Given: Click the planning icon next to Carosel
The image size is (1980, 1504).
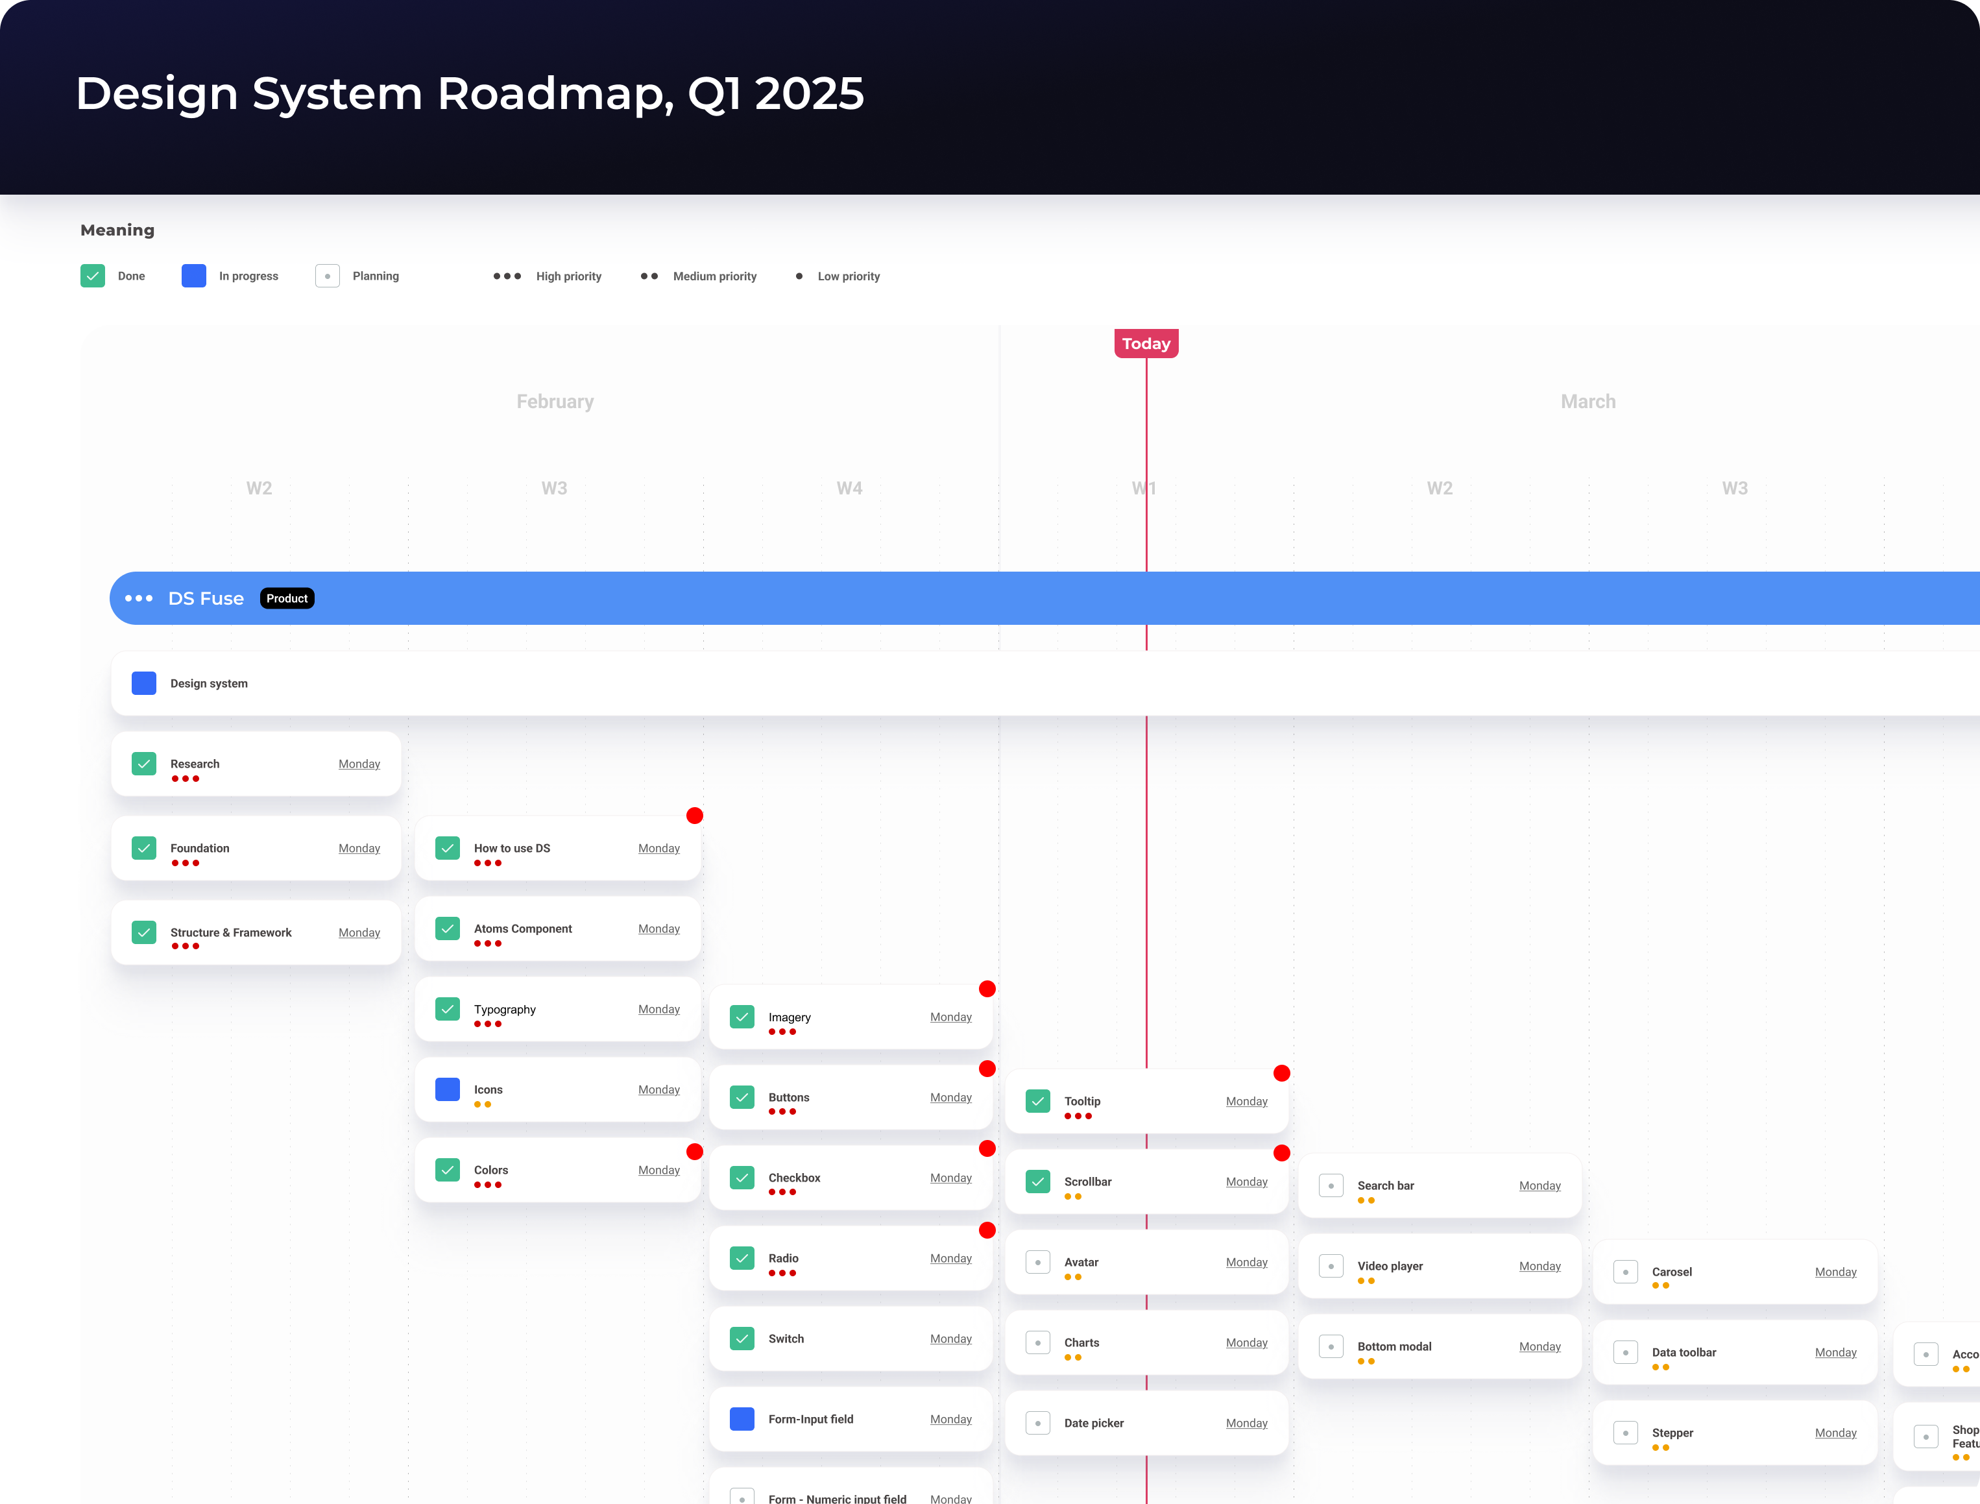Looking at the screenshot, I should pos(1626,1271).
